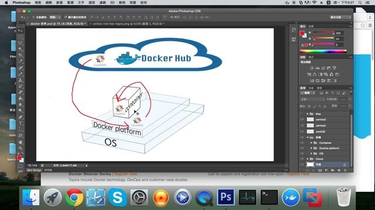Hide the Dockre platform group
Screen dimensions: 375x210
coord(302,148)
